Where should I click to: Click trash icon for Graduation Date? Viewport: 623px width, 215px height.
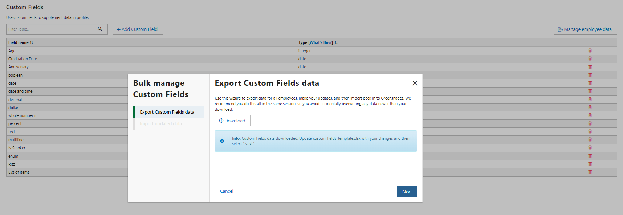tap(590, 59)
